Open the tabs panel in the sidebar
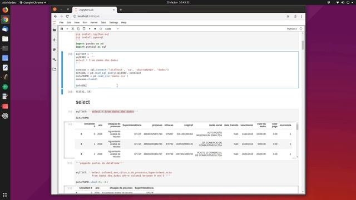This screenshot has width=356, height=200. coord(55,69)
